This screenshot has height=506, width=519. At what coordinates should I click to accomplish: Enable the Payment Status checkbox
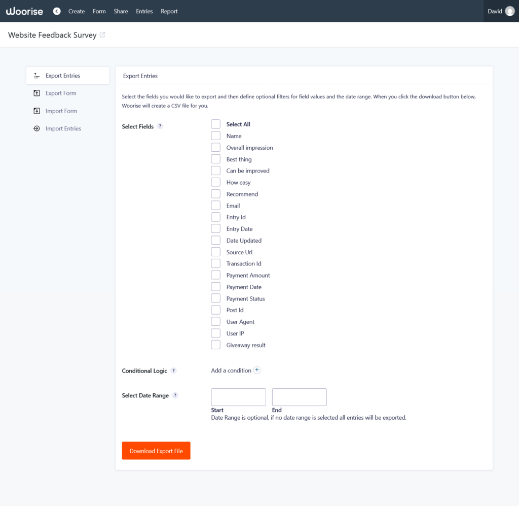(216, 298)
